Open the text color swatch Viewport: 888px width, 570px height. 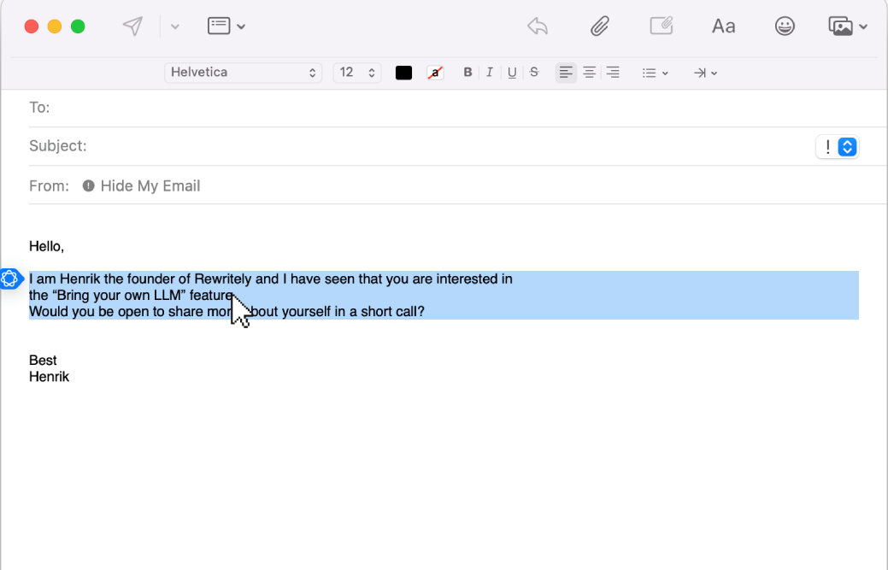click(x=403, y=73)
